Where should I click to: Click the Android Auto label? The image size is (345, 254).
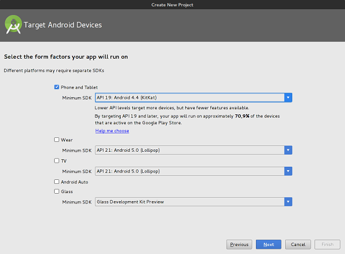click(x=74, y=182)
